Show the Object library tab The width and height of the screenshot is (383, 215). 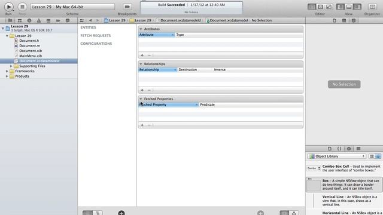point(349,149)
